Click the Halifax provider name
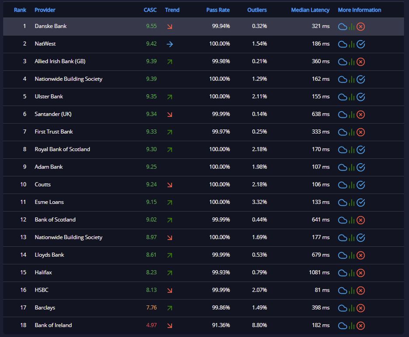Viewport: 409px width, 337px height. pyautogui.click(x=43, y=272)
